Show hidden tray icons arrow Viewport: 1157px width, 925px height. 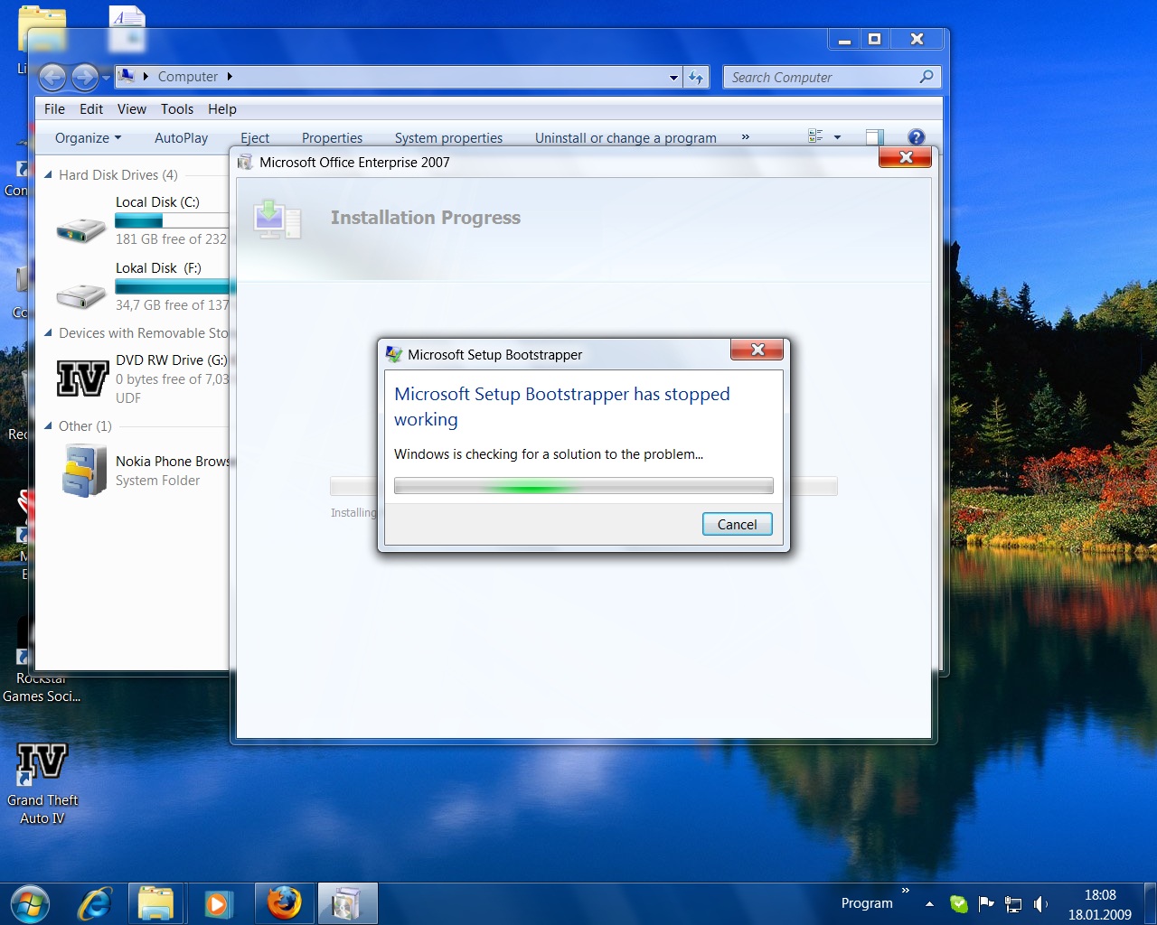point(929,904)
